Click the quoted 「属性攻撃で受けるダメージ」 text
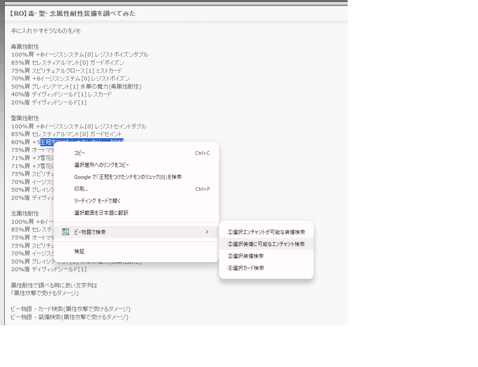The width and height of the screenshot is (478, 367). [45, 293]
